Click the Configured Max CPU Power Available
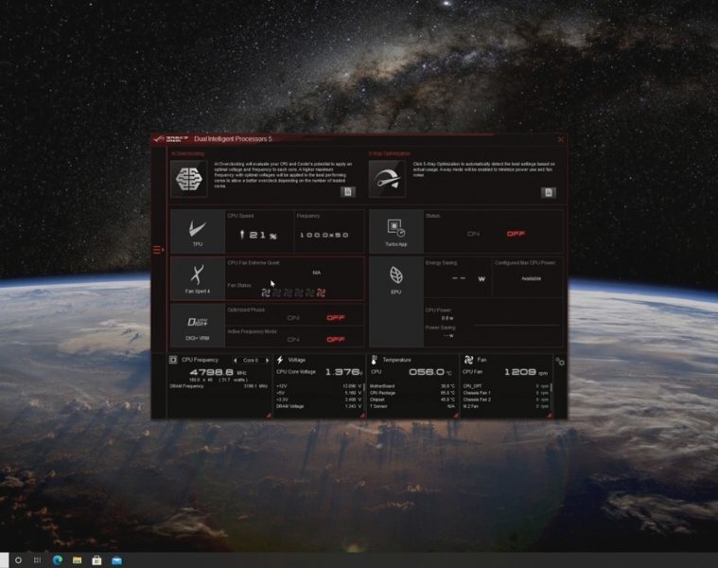718x568 pixels. [x=532, y=278]
